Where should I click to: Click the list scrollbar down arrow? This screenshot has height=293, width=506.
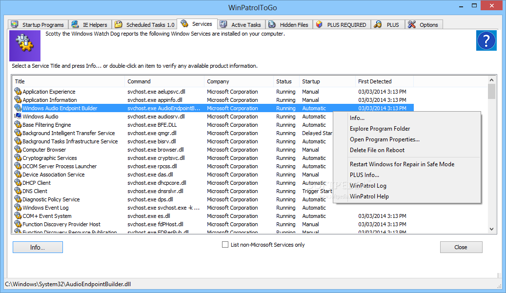491,229
